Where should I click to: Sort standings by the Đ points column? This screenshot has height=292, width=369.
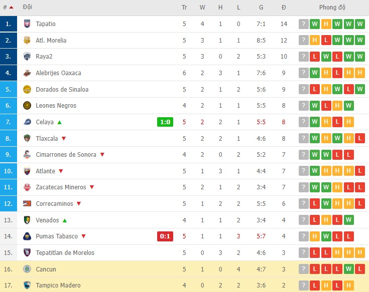284,8
